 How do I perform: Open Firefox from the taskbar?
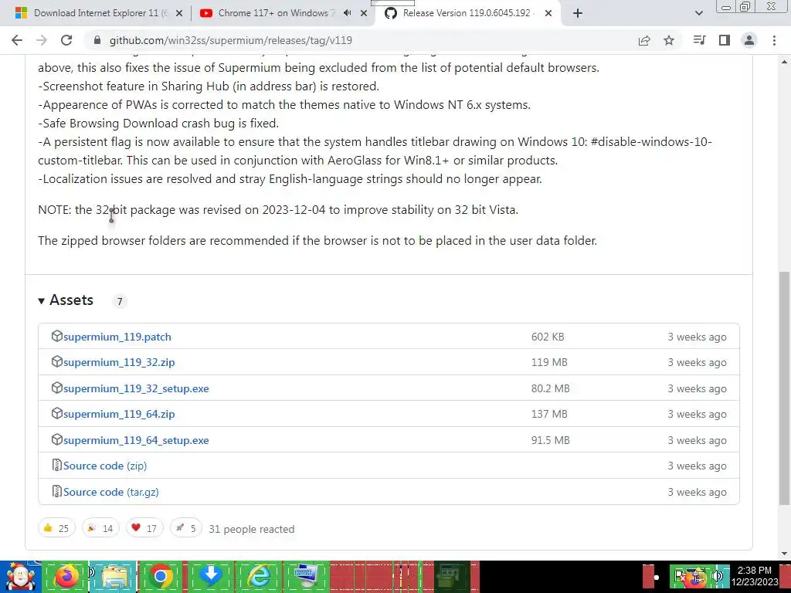tap(66, 576)
